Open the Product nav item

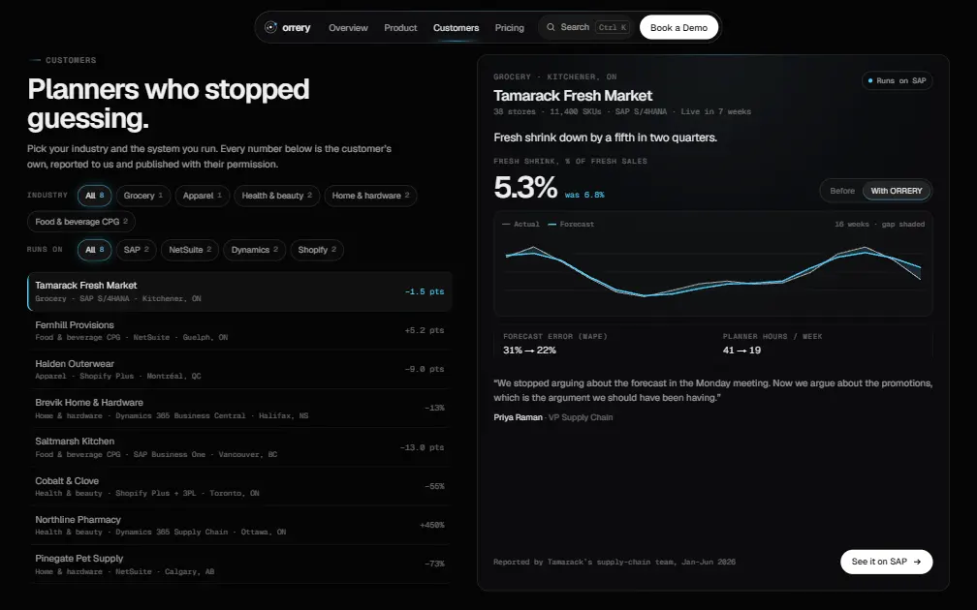click(400, 28)
